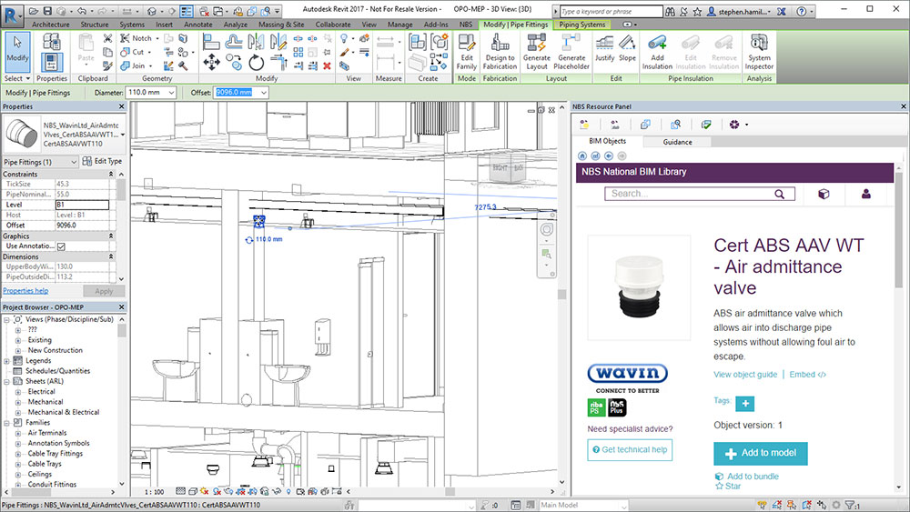This screenshot has width=910, height=512.
Task: Click the NBS library cube icon
Action: (824, 194)
